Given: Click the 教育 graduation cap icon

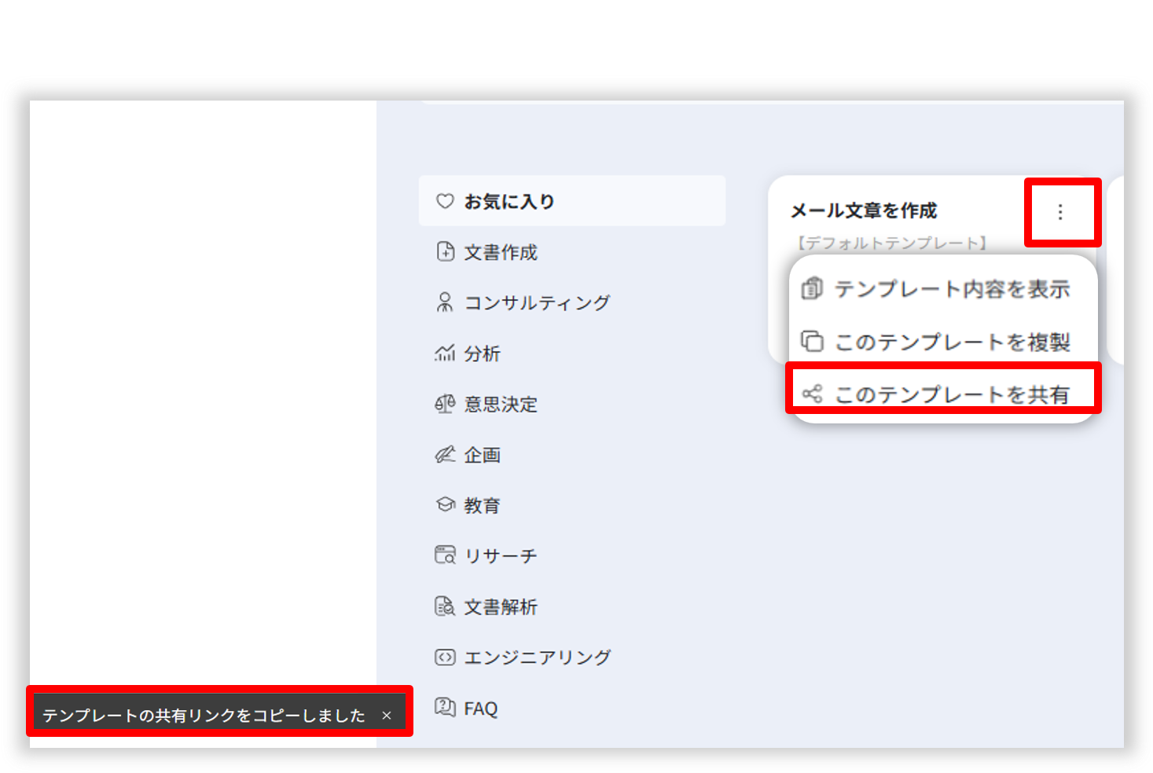Looking at the screenshot, I should pos(445,504).
